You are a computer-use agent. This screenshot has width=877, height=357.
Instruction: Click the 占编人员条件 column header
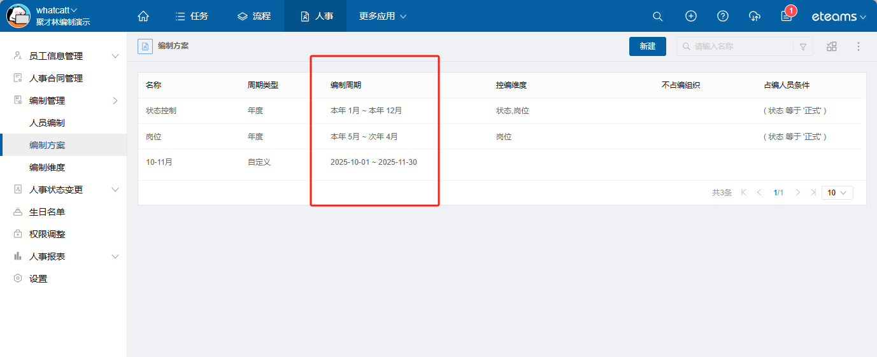787,85
